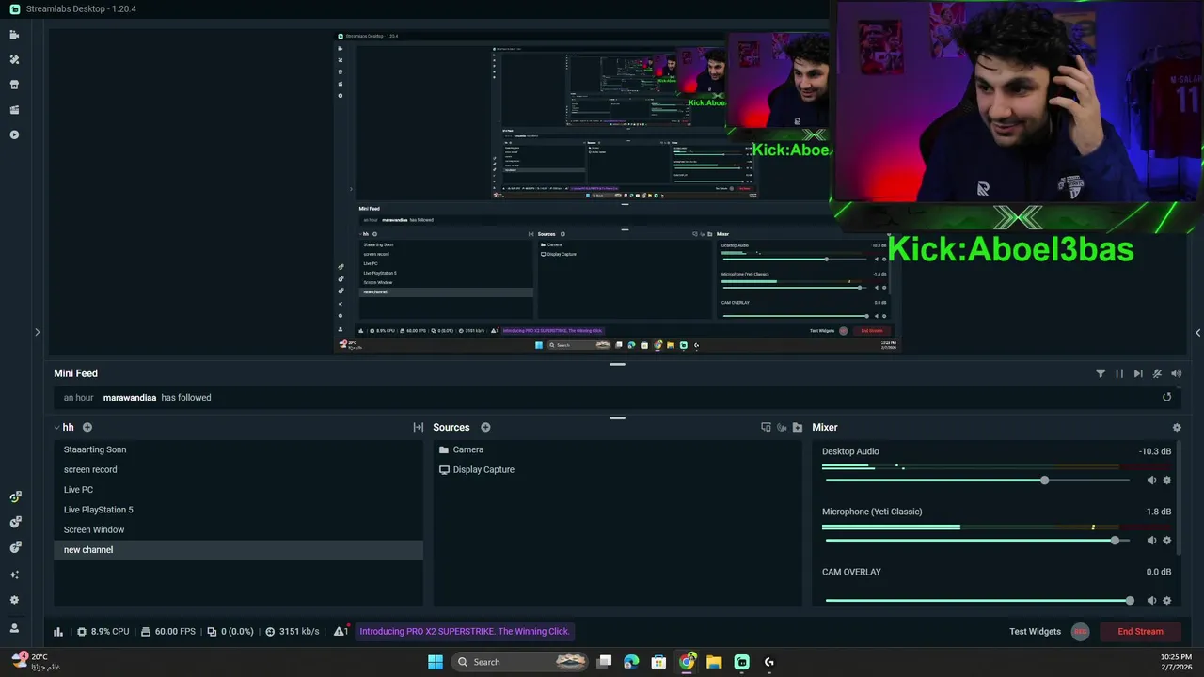Open Settings gear in the left sidebar
The height and width of the screenshot is (677, 1204).
click(14, 600)
